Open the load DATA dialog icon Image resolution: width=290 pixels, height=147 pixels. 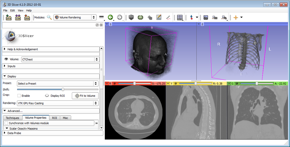(x=8, y=17)
